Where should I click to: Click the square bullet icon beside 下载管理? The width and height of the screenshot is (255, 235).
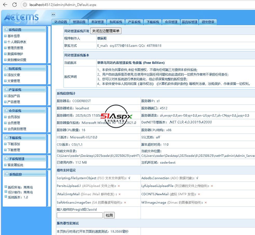tap(5, 150)
